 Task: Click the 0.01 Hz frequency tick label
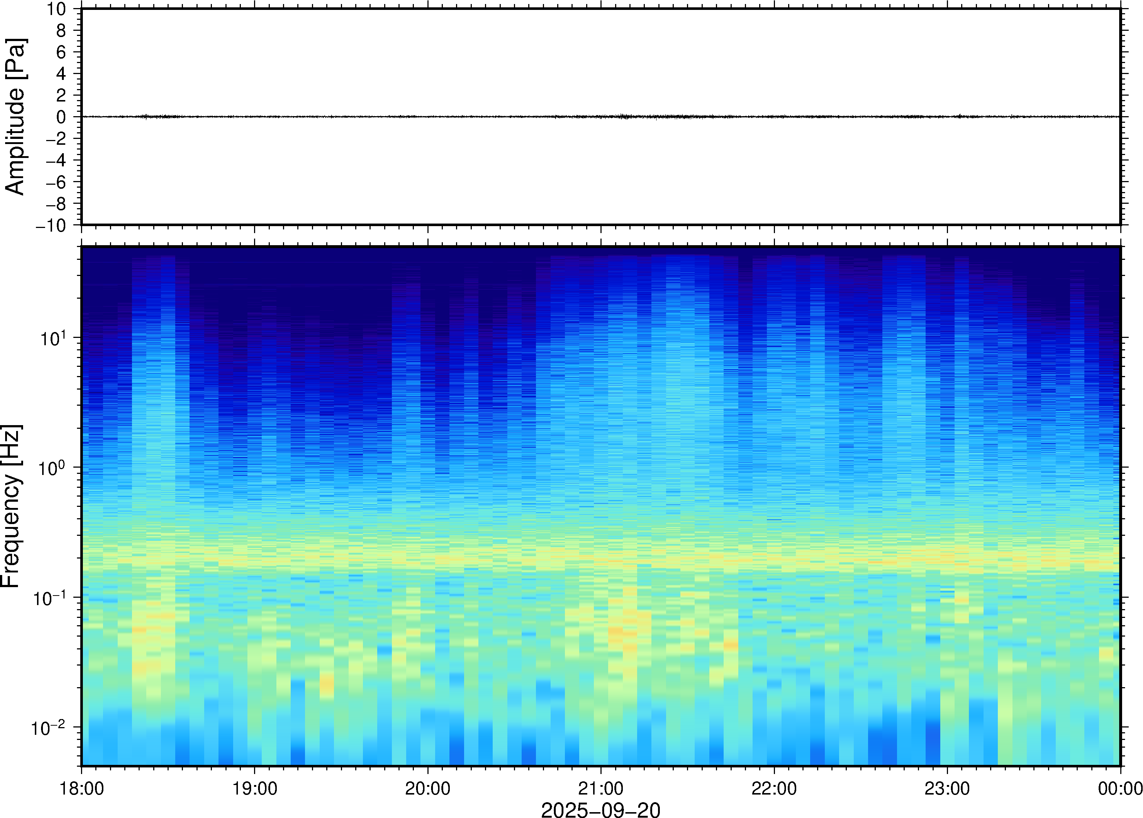(48, 728)
